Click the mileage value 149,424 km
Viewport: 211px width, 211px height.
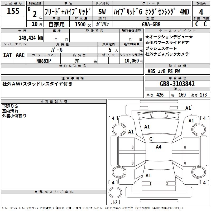click(31, 38)
